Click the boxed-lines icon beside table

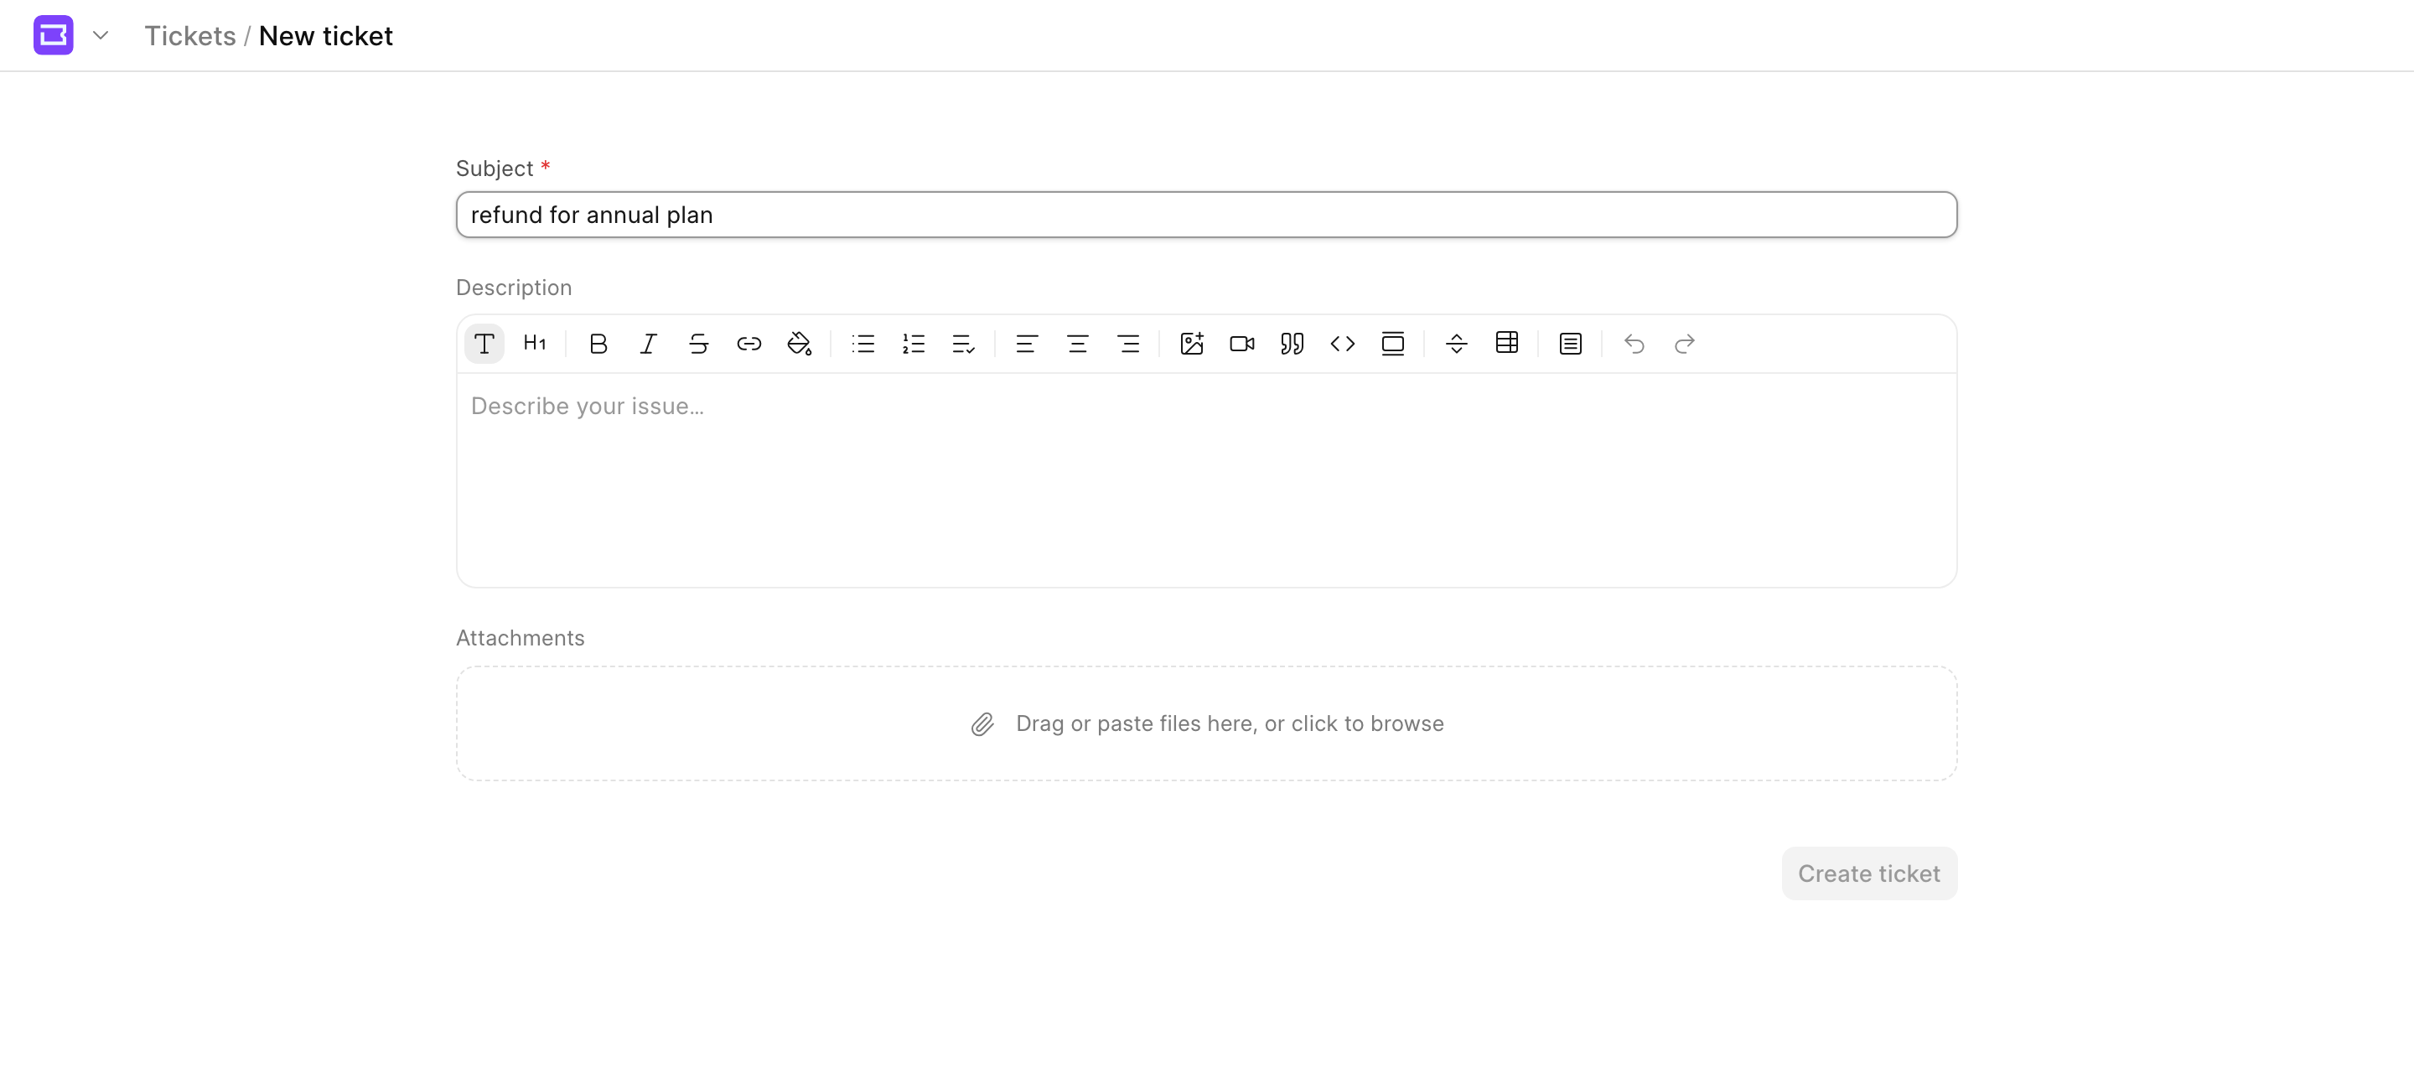[x=1571, y=344]
